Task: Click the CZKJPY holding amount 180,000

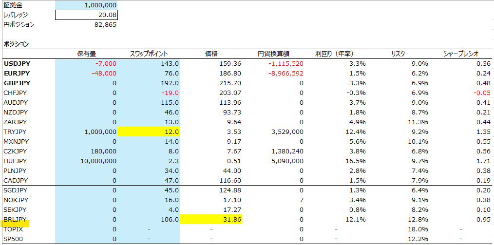Action: tap(86, 151)
